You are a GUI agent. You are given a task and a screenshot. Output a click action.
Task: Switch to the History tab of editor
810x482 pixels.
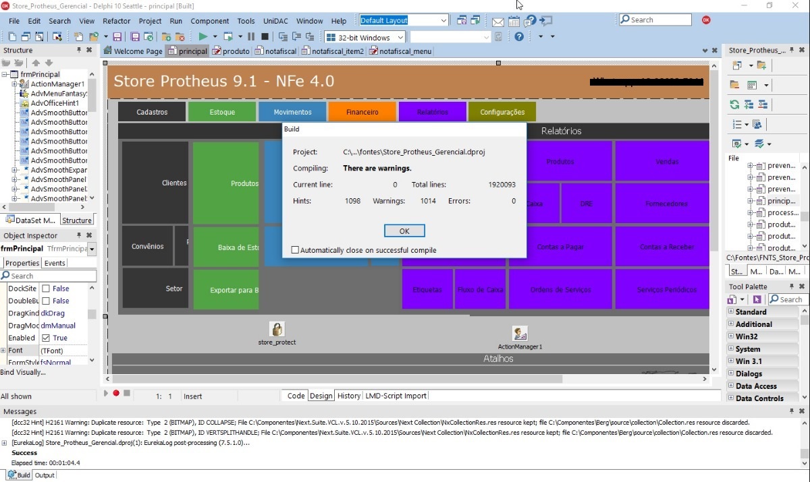[x=349, y=396]
